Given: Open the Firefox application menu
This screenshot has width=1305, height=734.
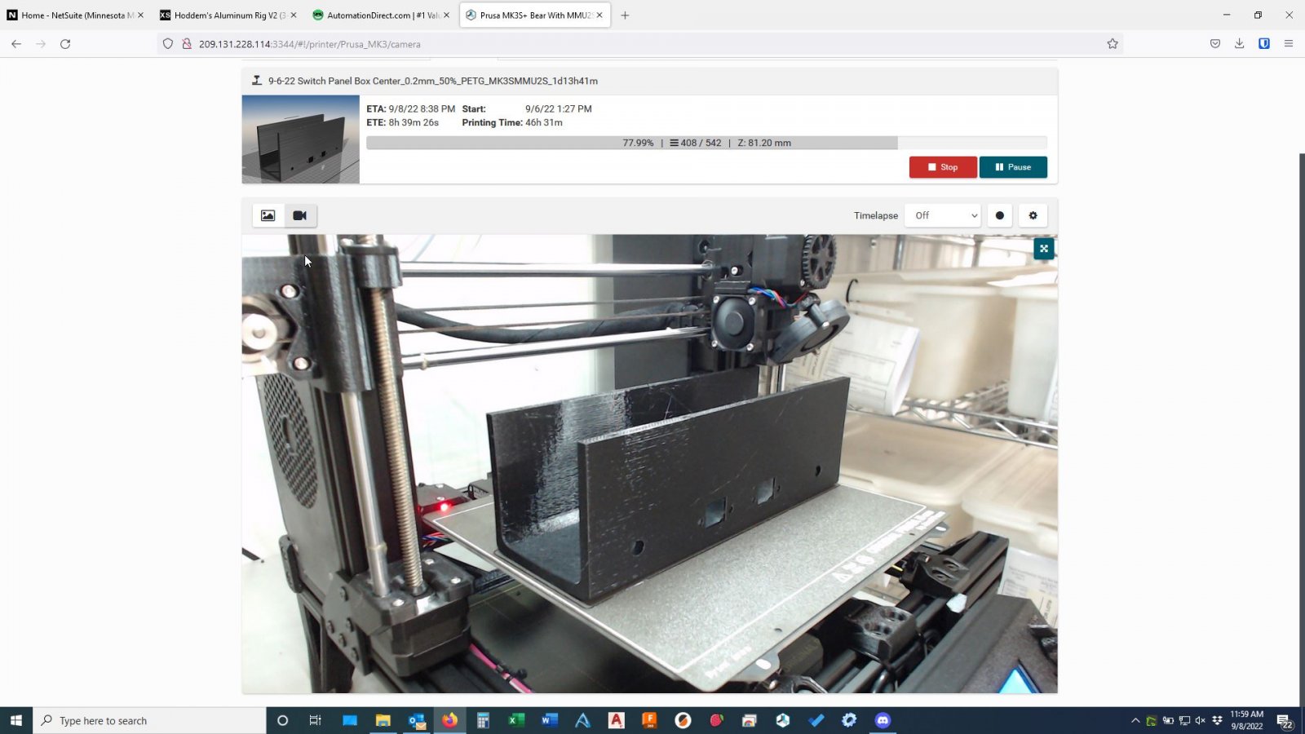Looking at the screenshot, I should 1289,44.
